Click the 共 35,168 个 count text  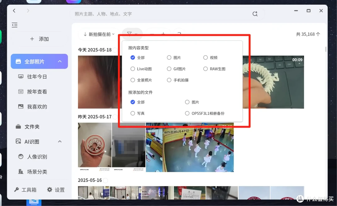pyautogui.click(x=308, y=34)
